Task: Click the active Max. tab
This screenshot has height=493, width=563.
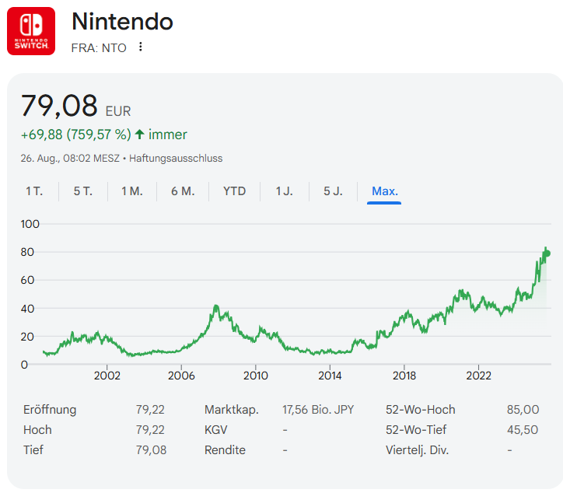Action: click(x=385, y=191)
